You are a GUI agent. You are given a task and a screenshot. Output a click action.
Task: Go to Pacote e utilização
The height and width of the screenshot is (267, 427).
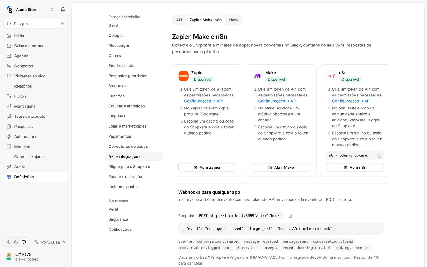point(134,177)
